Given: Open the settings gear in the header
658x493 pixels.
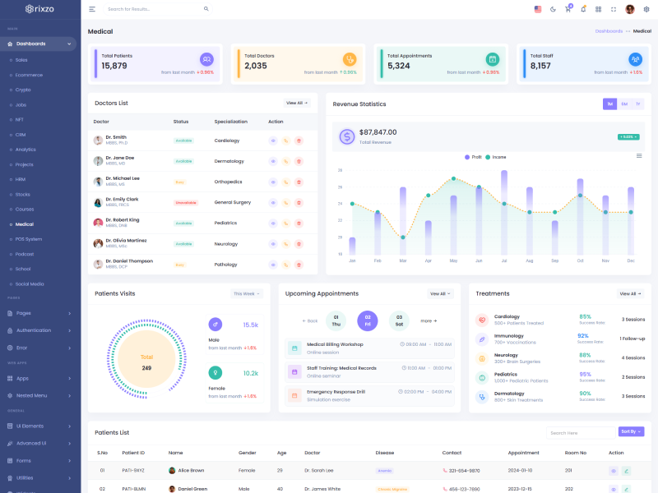Looking at the screenshot, I should (x=646, y=9).
